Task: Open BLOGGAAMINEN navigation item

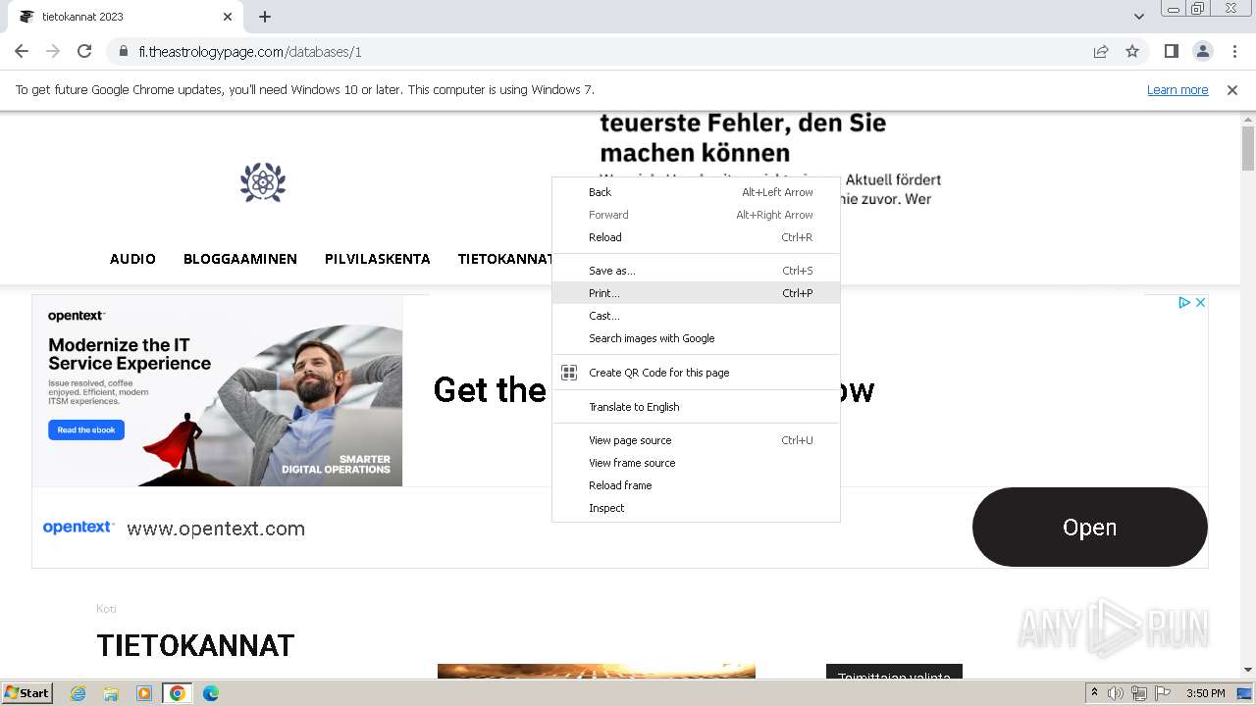Action: click(x=240, y=259)
